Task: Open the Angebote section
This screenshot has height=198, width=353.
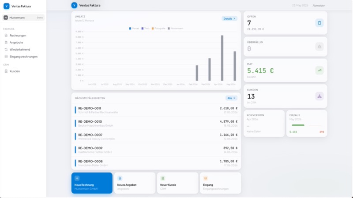Action: click(x=23, y=42)
